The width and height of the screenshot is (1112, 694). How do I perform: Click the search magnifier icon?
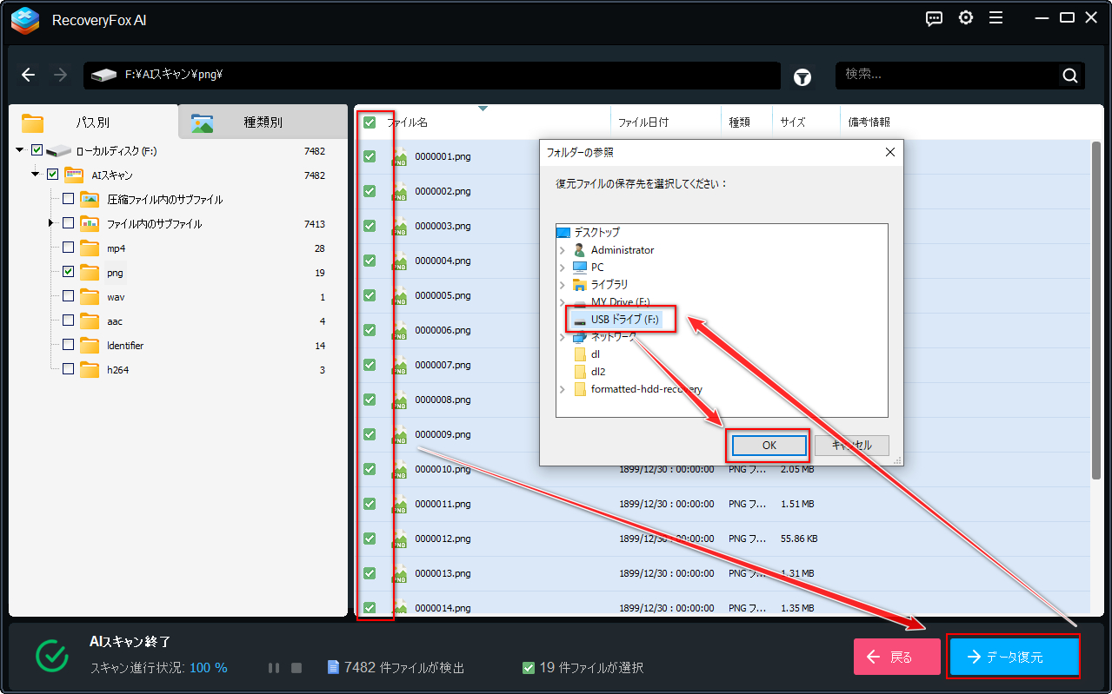(x=1069, y=76)
